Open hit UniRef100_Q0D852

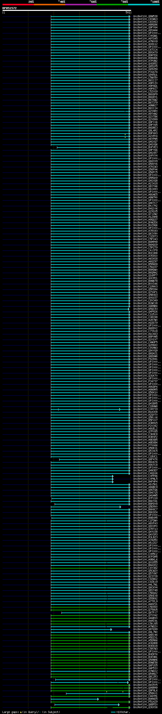pos(145,64)
